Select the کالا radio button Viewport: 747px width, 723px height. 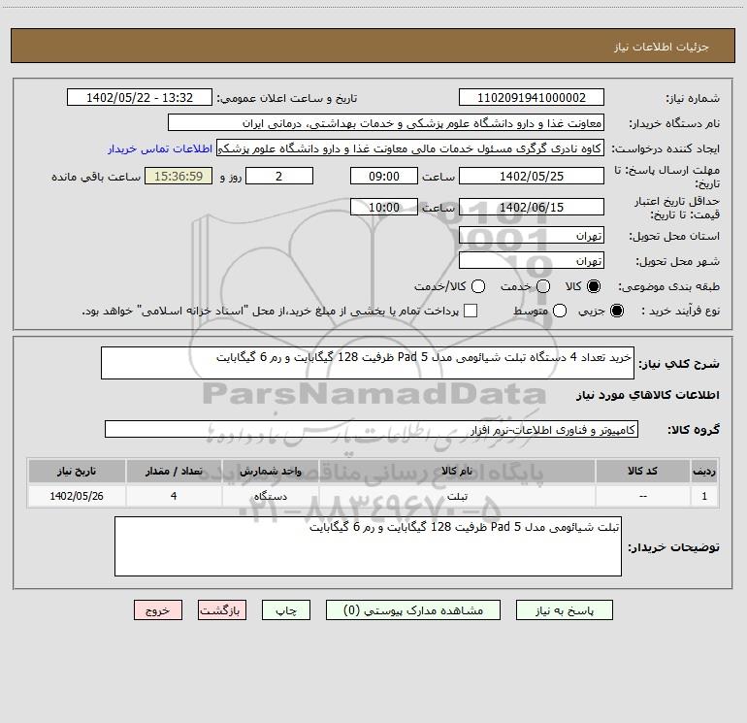pyautogui.click(x=594, y=286)
